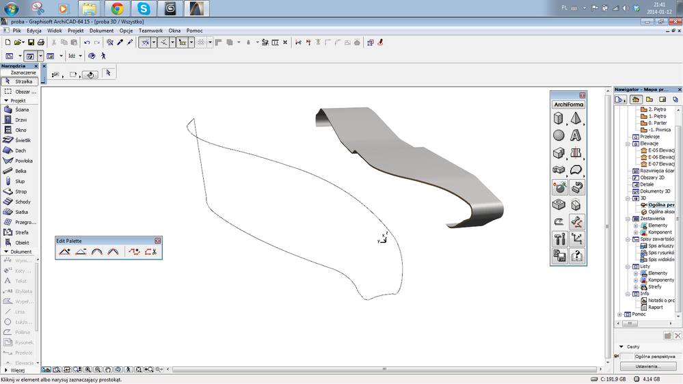
Task: Click the help question mark in ArchiForma
Action: pyautogui.click(x=576, y=256)
